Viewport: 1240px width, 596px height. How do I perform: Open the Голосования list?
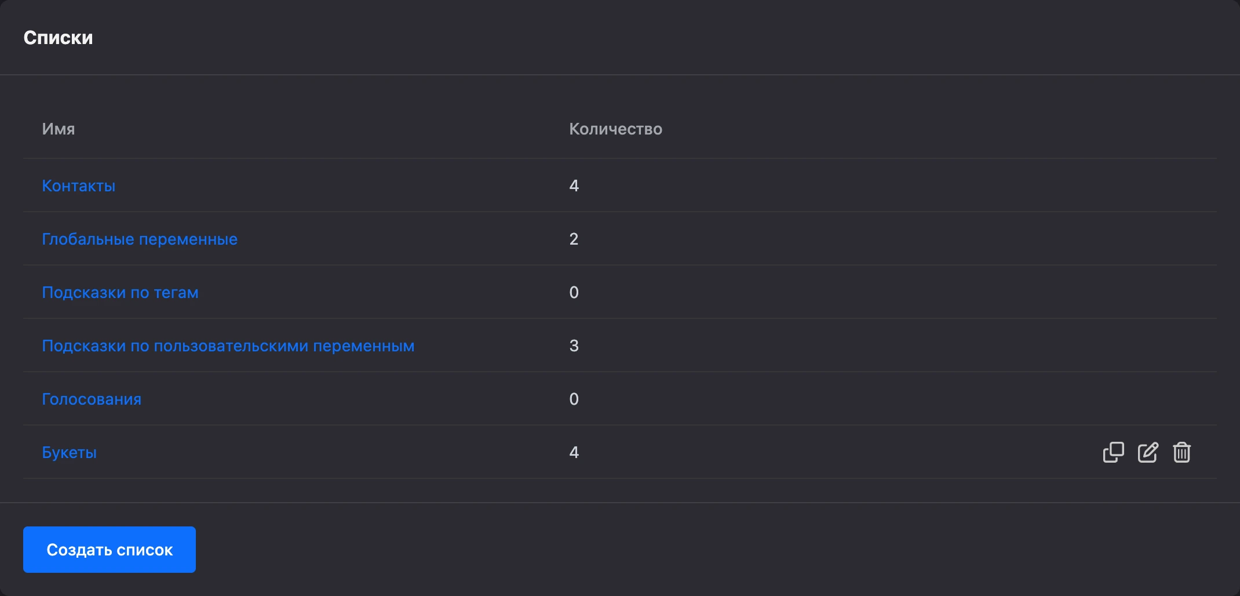[x=92, y=399]
